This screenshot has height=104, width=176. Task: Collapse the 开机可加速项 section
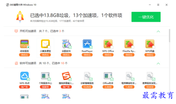coord(158,31)
